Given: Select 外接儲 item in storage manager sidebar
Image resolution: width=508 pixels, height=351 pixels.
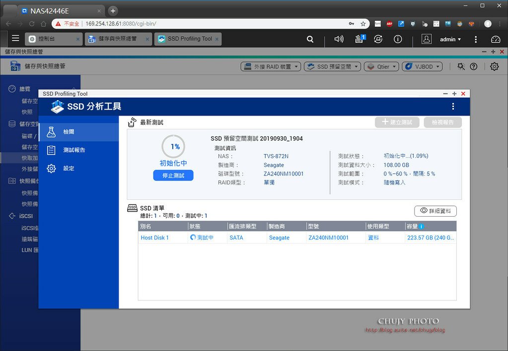Looking at the screenshot, I should [29, 169].
